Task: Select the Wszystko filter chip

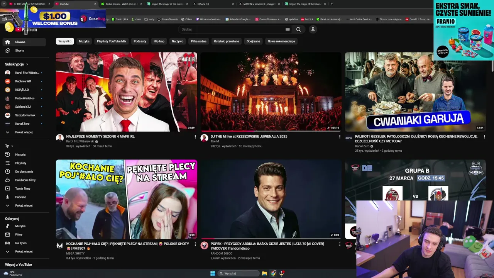Action: 65,41
